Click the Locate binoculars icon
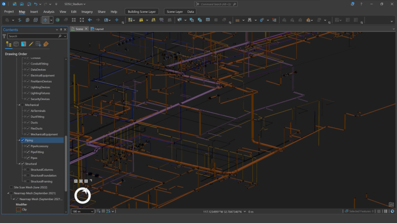 tap(250, 20)
